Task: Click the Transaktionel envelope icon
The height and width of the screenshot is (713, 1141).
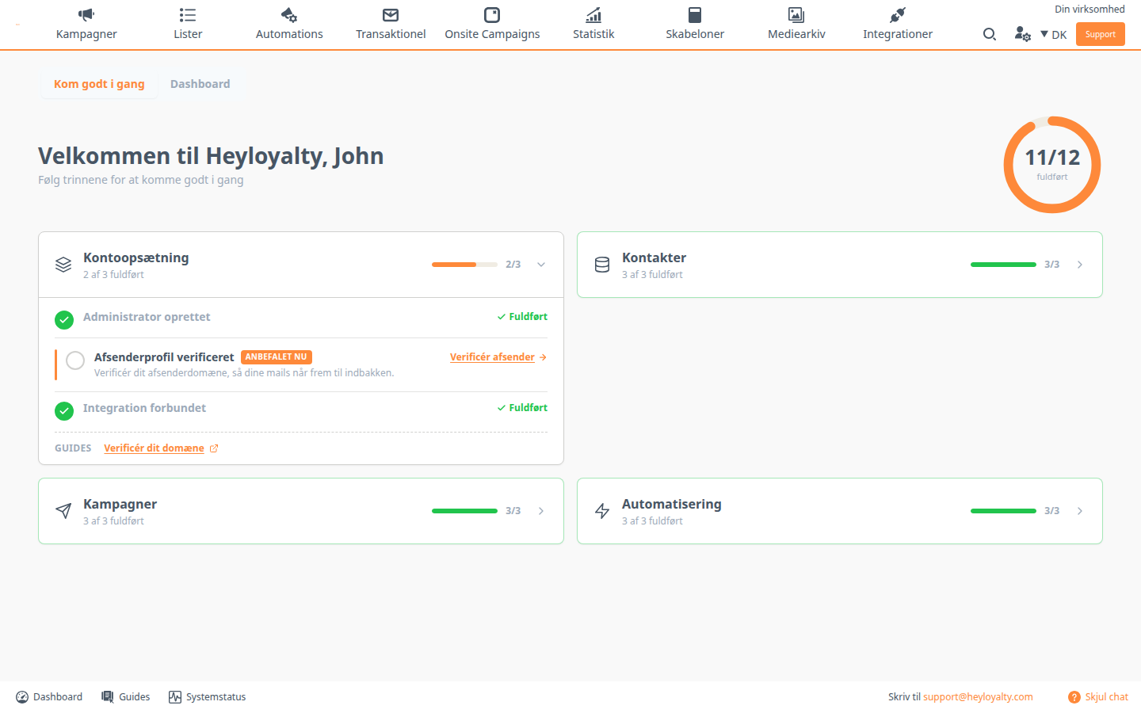Action: tap(391, 15)
